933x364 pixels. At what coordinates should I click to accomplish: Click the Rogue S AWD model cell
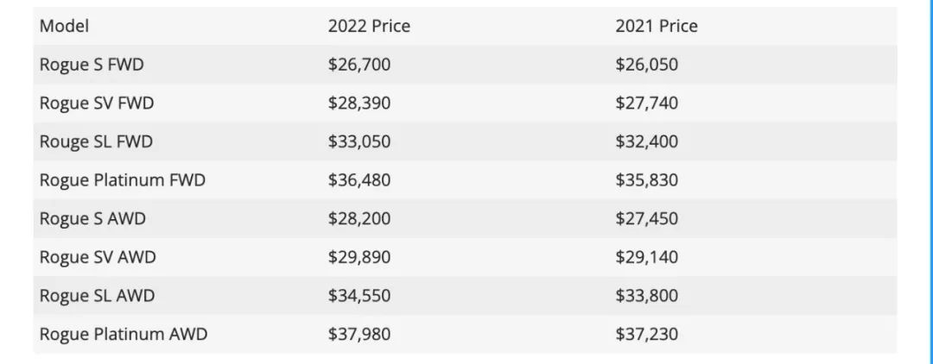(x=92, y=218)
